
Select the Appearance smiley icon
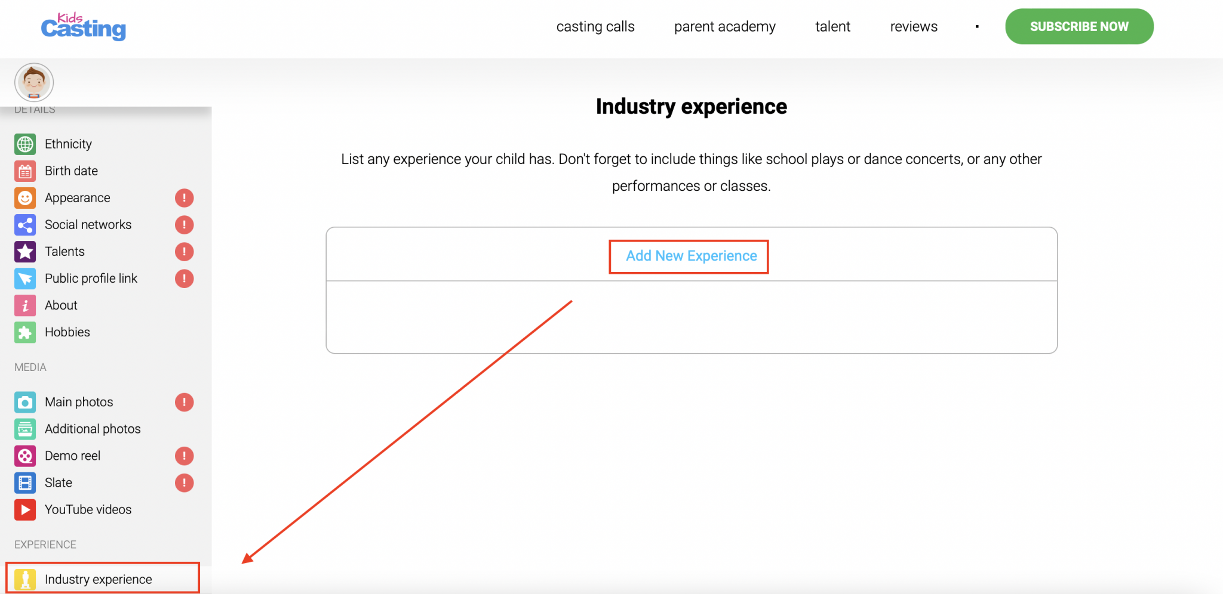(x=25, y=198)
